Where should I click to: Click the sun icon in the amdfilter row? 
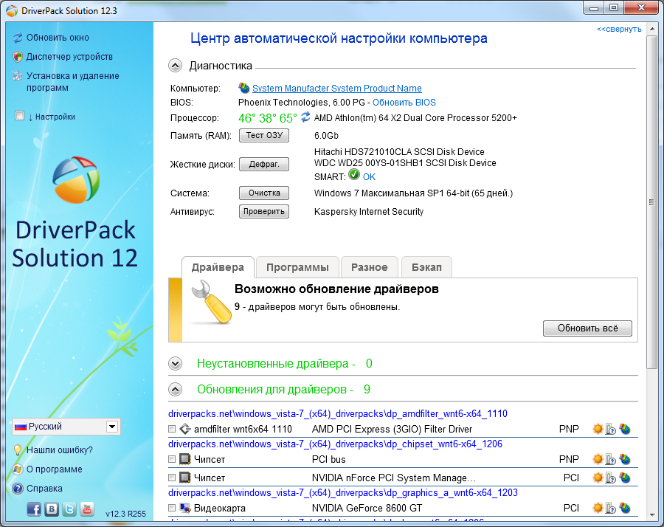tap(598, 429)
